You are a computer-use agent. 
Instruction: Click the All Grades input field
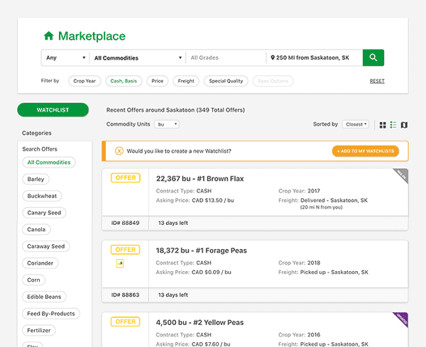pos(226,57)
